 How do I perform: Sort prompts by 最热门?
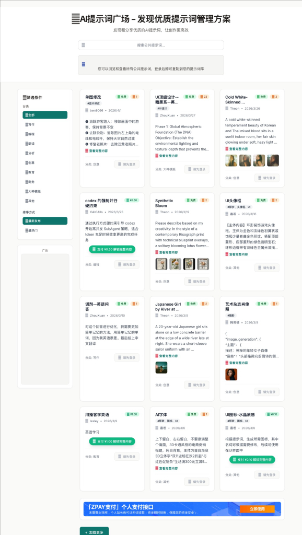[x=45, y=230]
